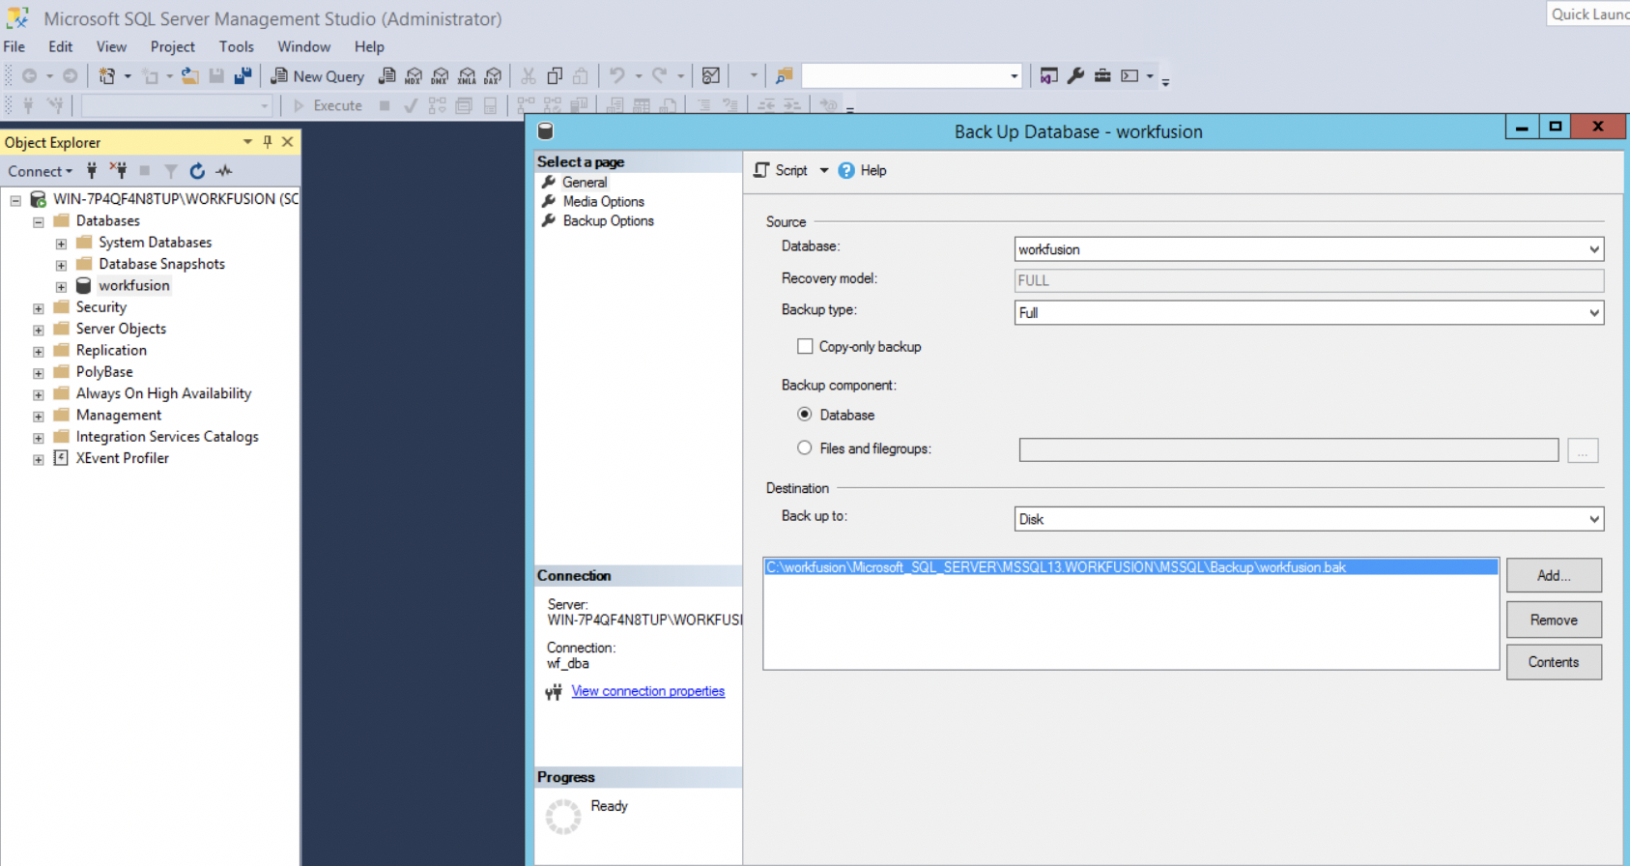Click the New Query toolbar button
The image size is (1630, 866).
coord(317,76)
